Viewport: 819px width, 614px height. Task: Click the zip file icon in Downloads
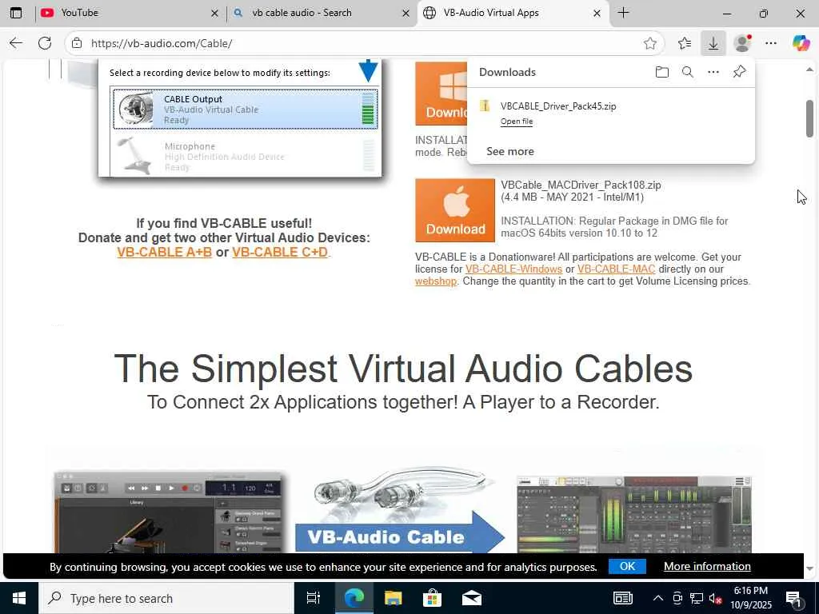[485, 106]
